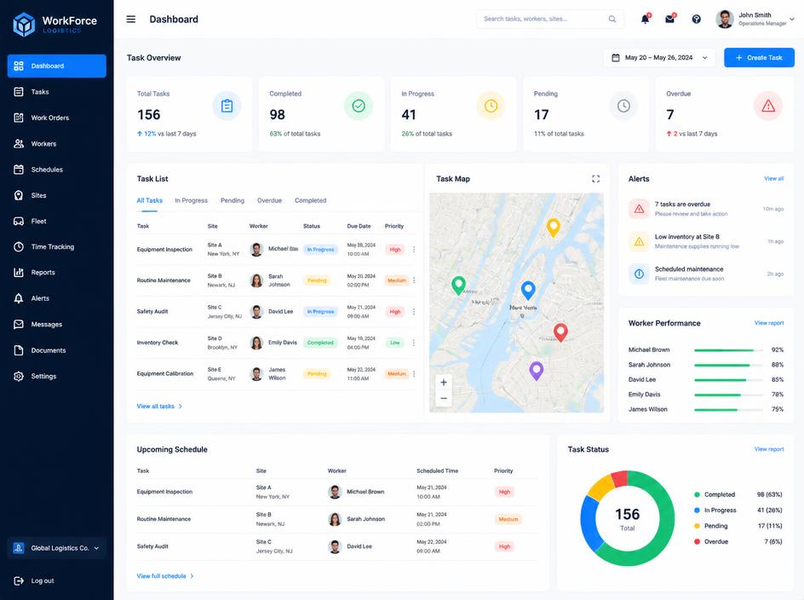Image resolution: width=804 pixels, height=600 pixels.
Task: Select the blue map pin
Action: tap(528, 290)
